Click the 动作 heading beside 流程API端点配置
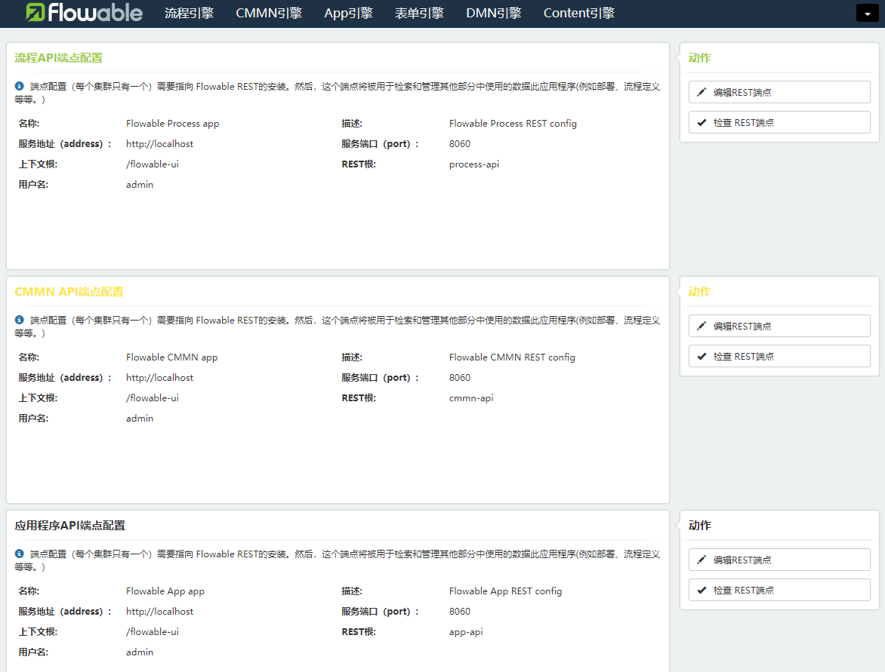The image size is (885, 672). pyautogui.click(x=700, y=58)
